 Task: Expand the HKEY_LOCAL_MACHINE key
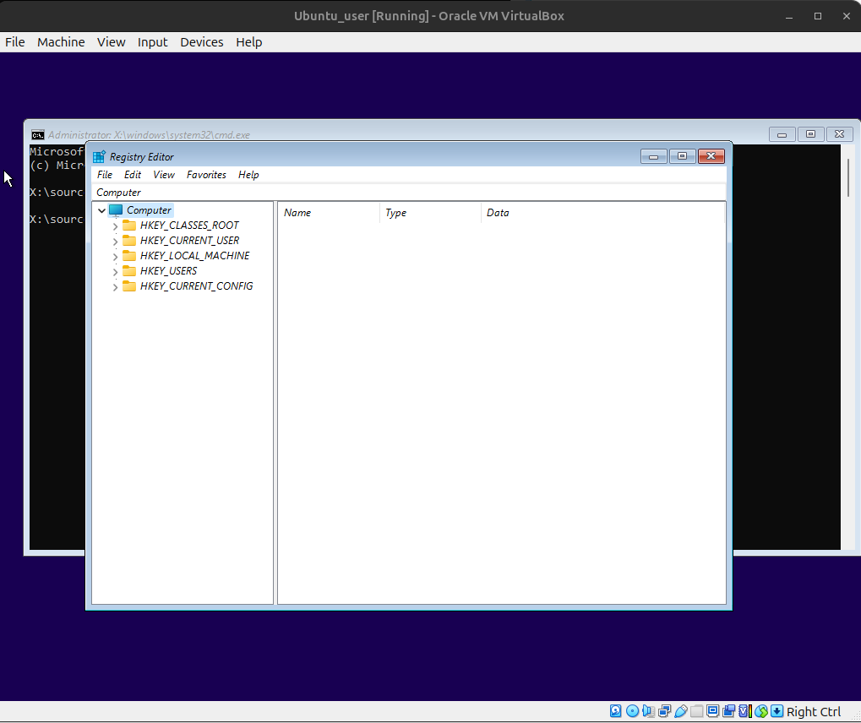click(115, 257)
